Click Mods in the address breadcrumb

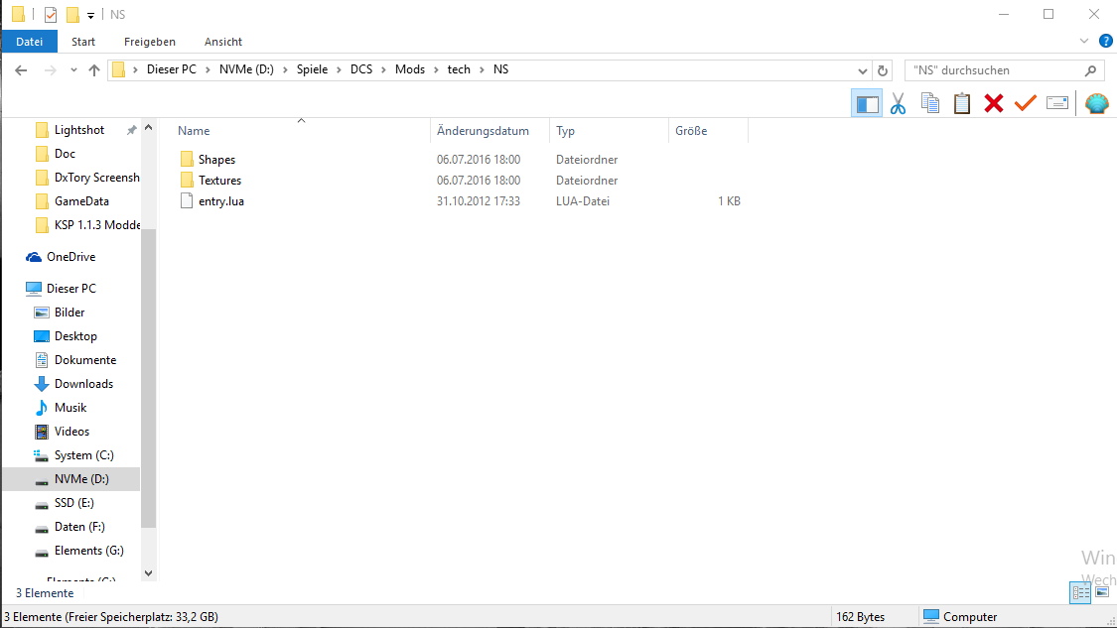[x=410, y=69]
